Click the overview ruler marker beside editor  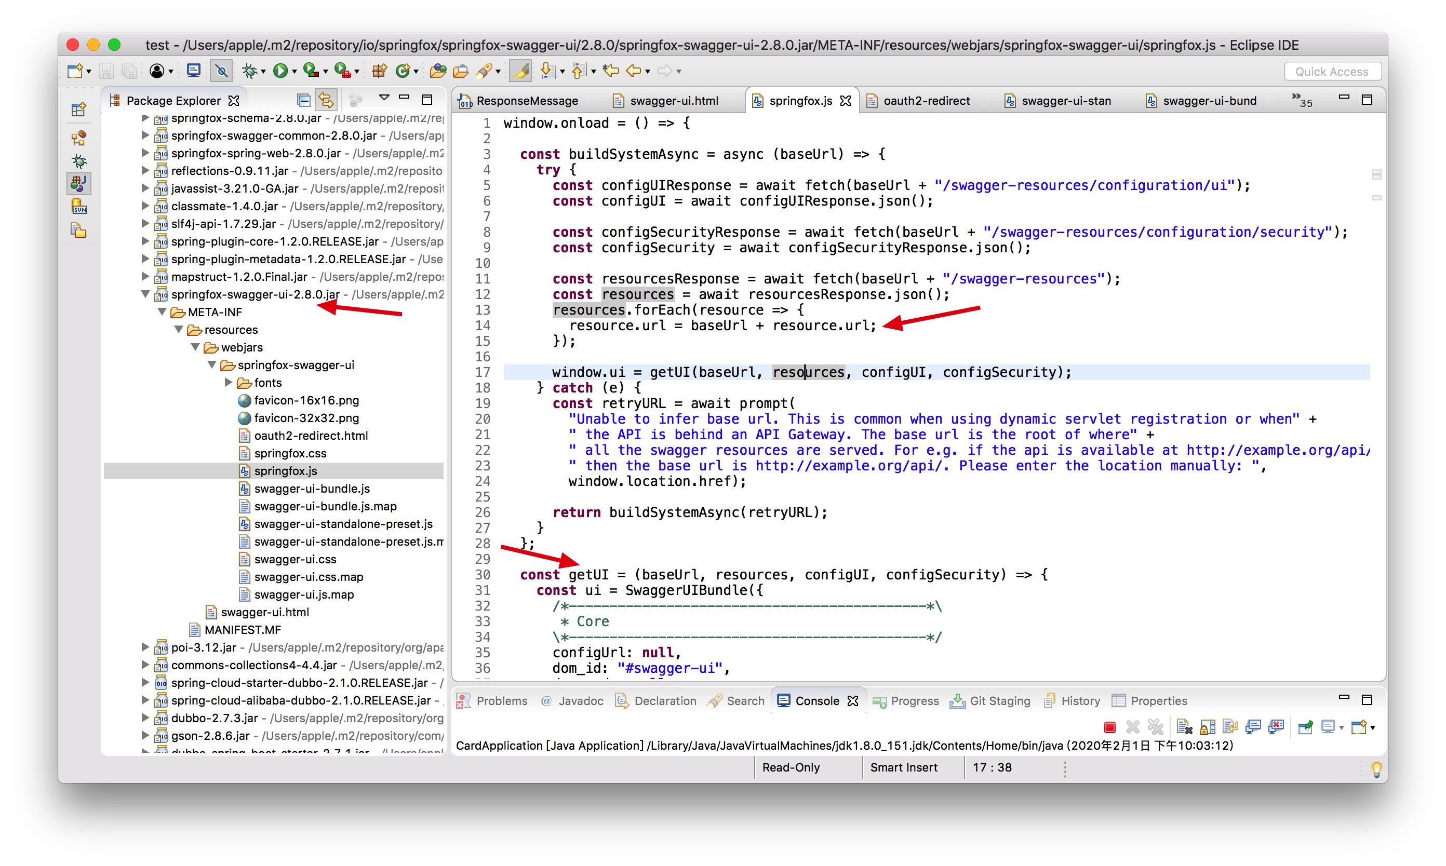1376,174
